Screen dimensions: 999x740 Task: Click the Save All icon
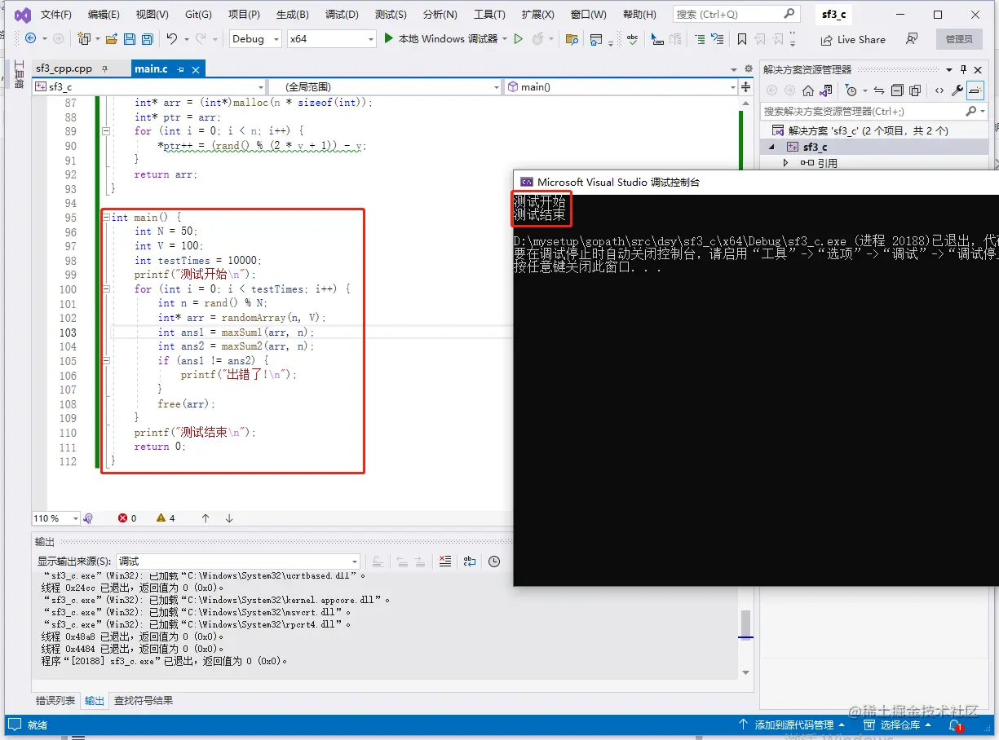tap(148, 38)
